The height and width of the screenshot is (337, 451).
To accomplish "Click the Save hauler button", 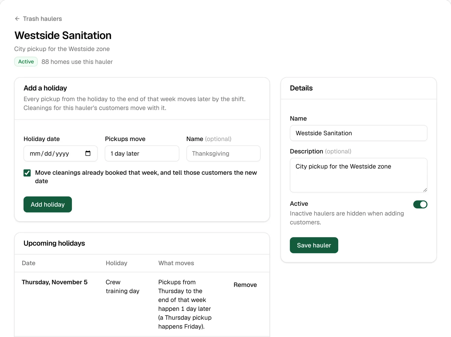I will point(314,245).
